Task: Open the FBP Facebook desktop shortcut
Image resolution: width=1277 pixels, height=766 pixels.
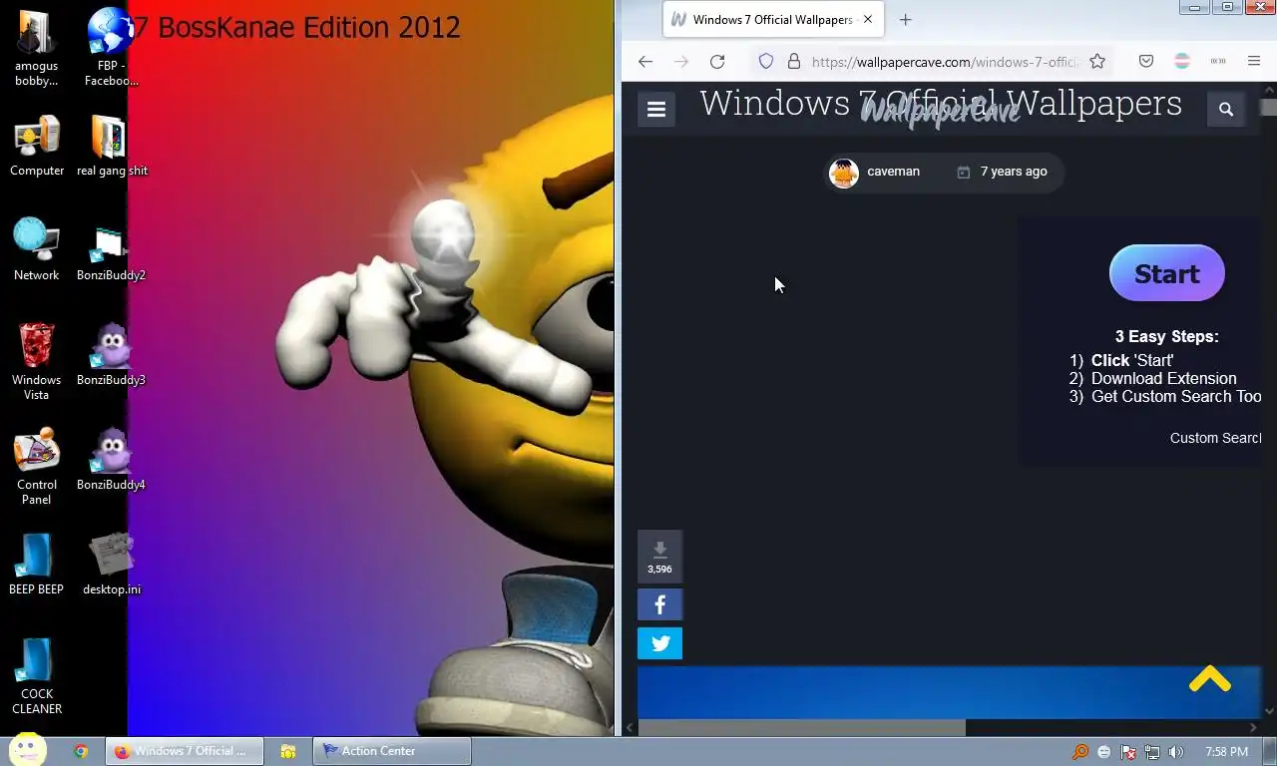Action: [111, 47]
